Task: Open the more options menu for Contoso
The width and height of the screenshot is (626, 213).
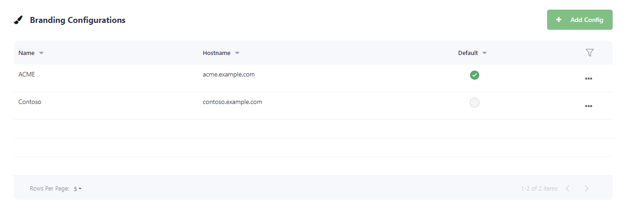Action: pyautogui.click(x=588, y=106)
